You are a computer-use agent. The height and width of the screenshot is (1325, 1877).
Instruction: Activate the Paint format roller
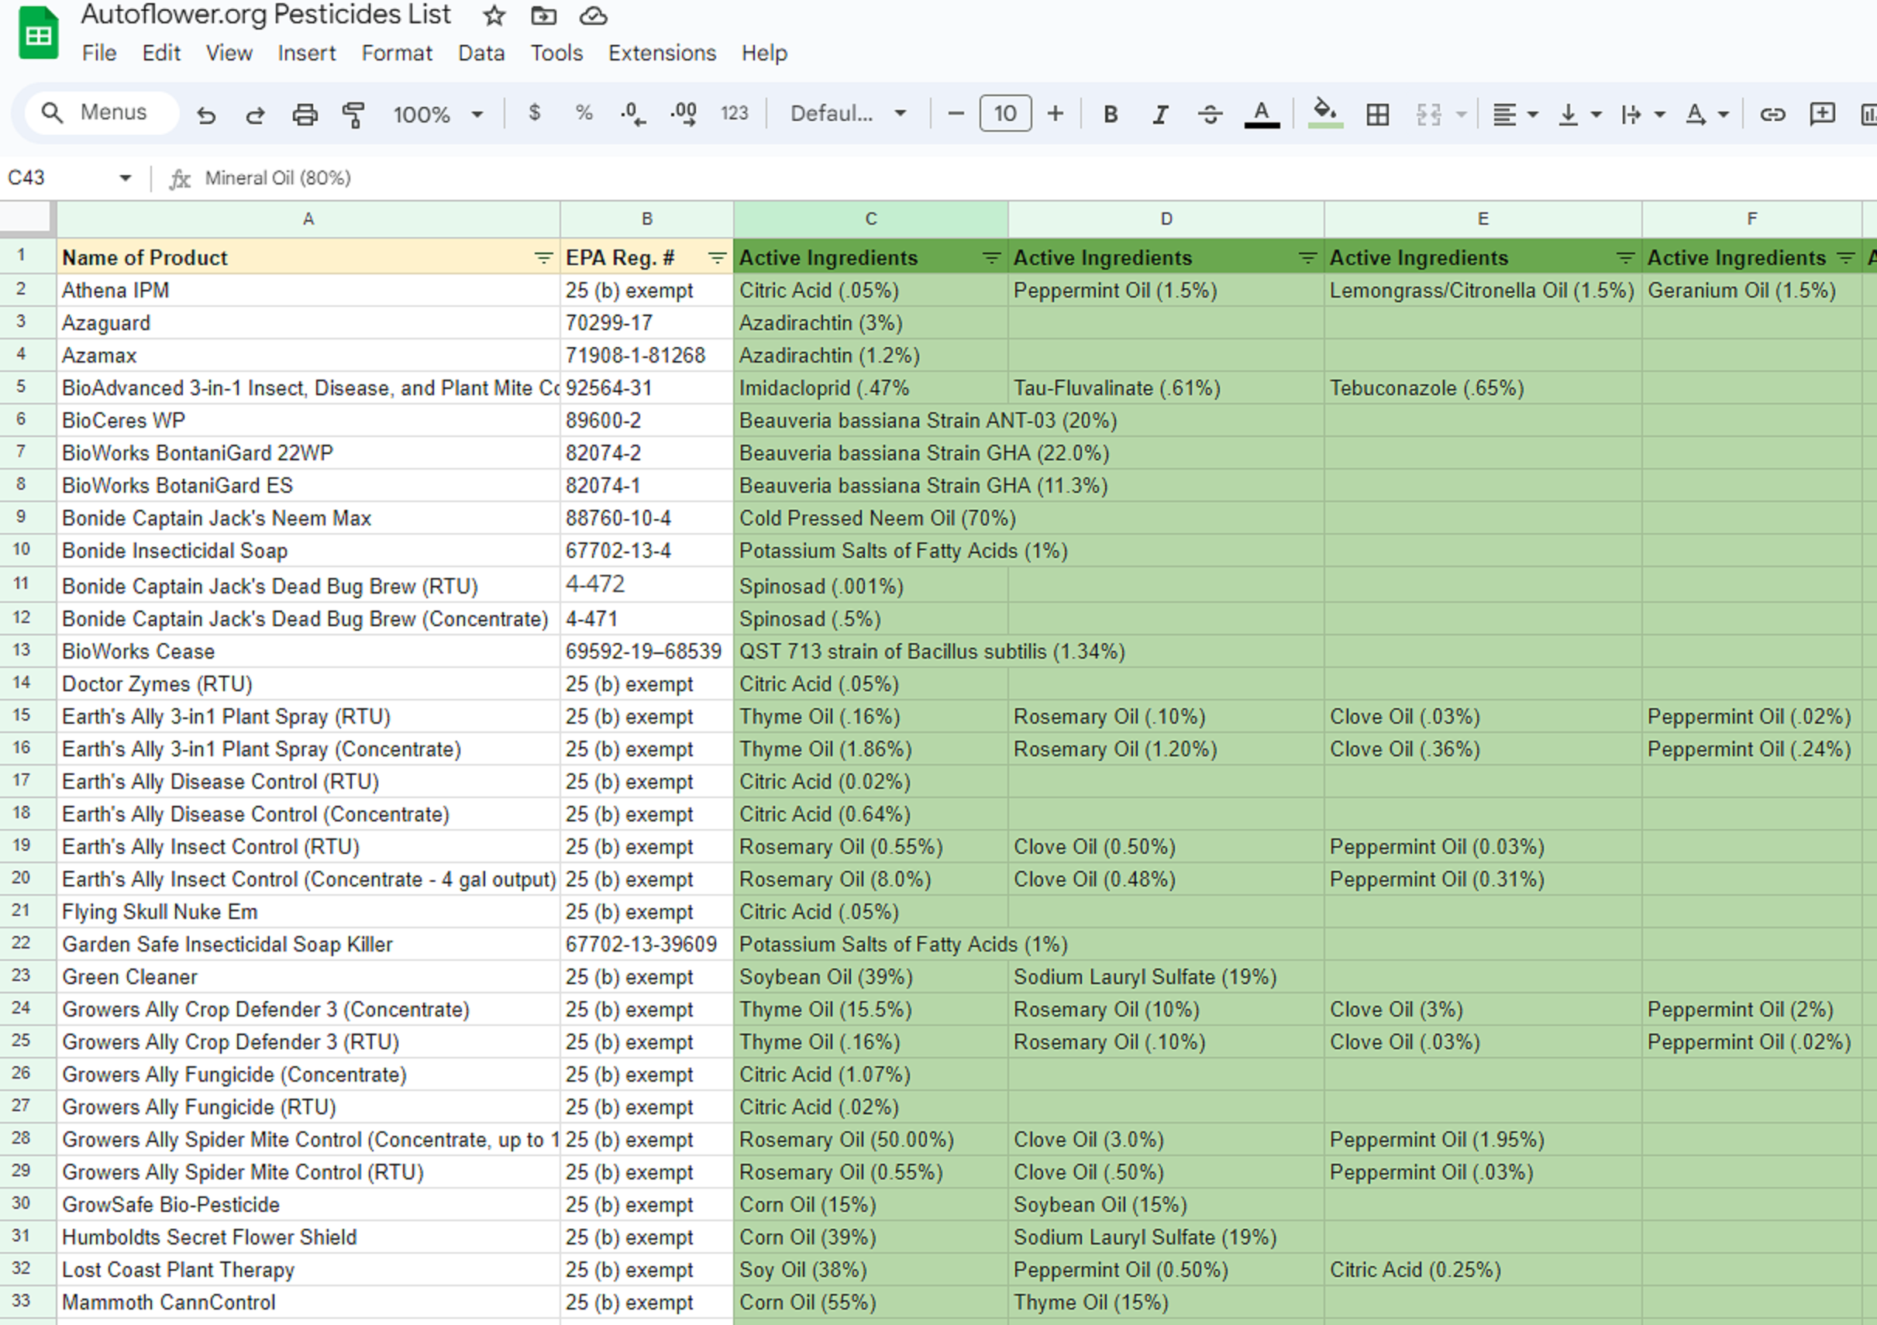coord(353,114)
